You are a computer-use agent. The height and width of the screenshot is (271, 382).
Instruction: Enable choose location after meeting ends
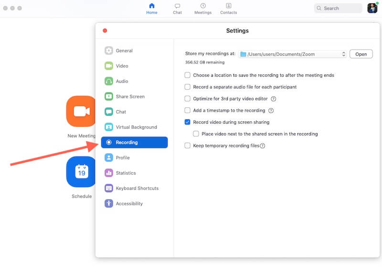[187, 75]
